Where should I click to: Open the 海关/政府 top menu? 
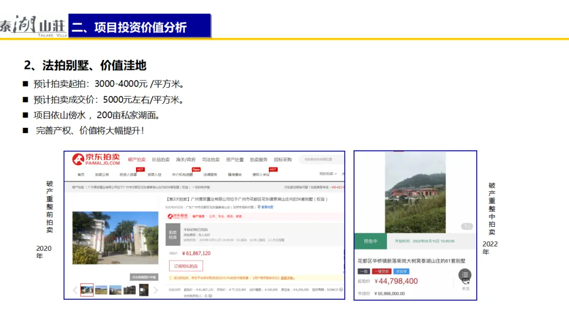(x=186, y=160)
